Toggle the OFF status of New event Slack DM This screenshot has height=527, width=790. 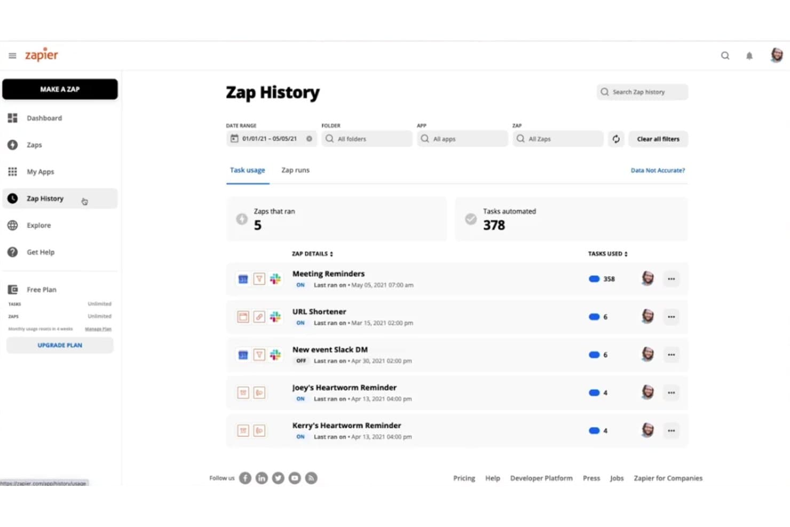tap(301, 361)
